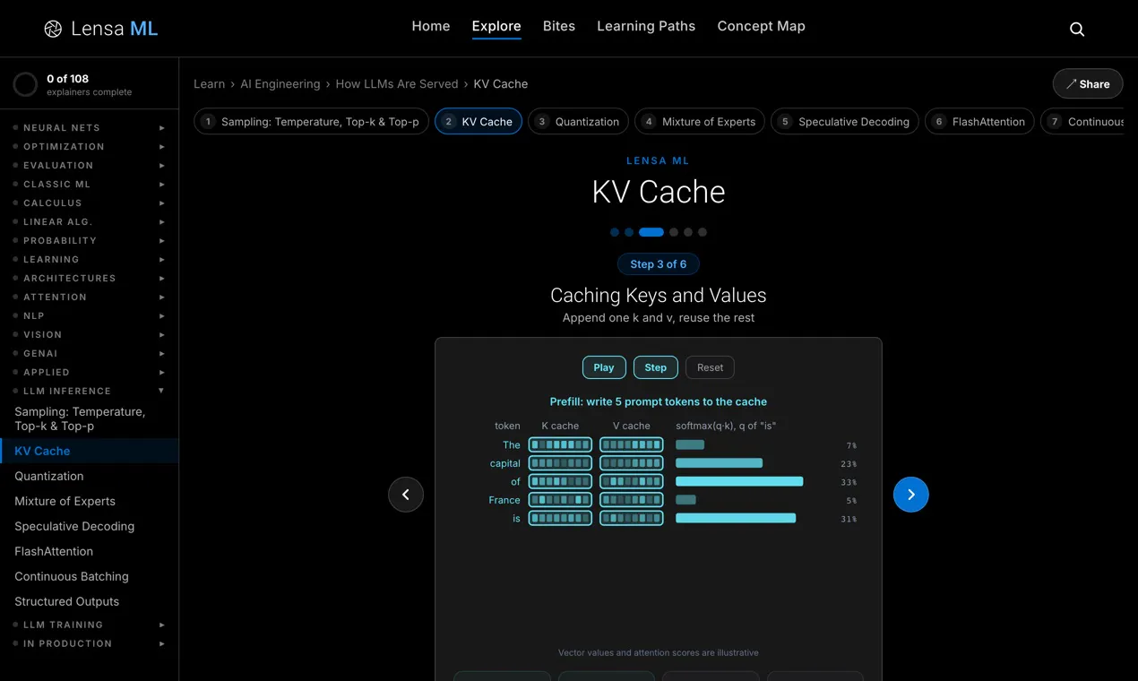
Task: Open AI Engineering breadcrumb link
Action: (280, 84)
